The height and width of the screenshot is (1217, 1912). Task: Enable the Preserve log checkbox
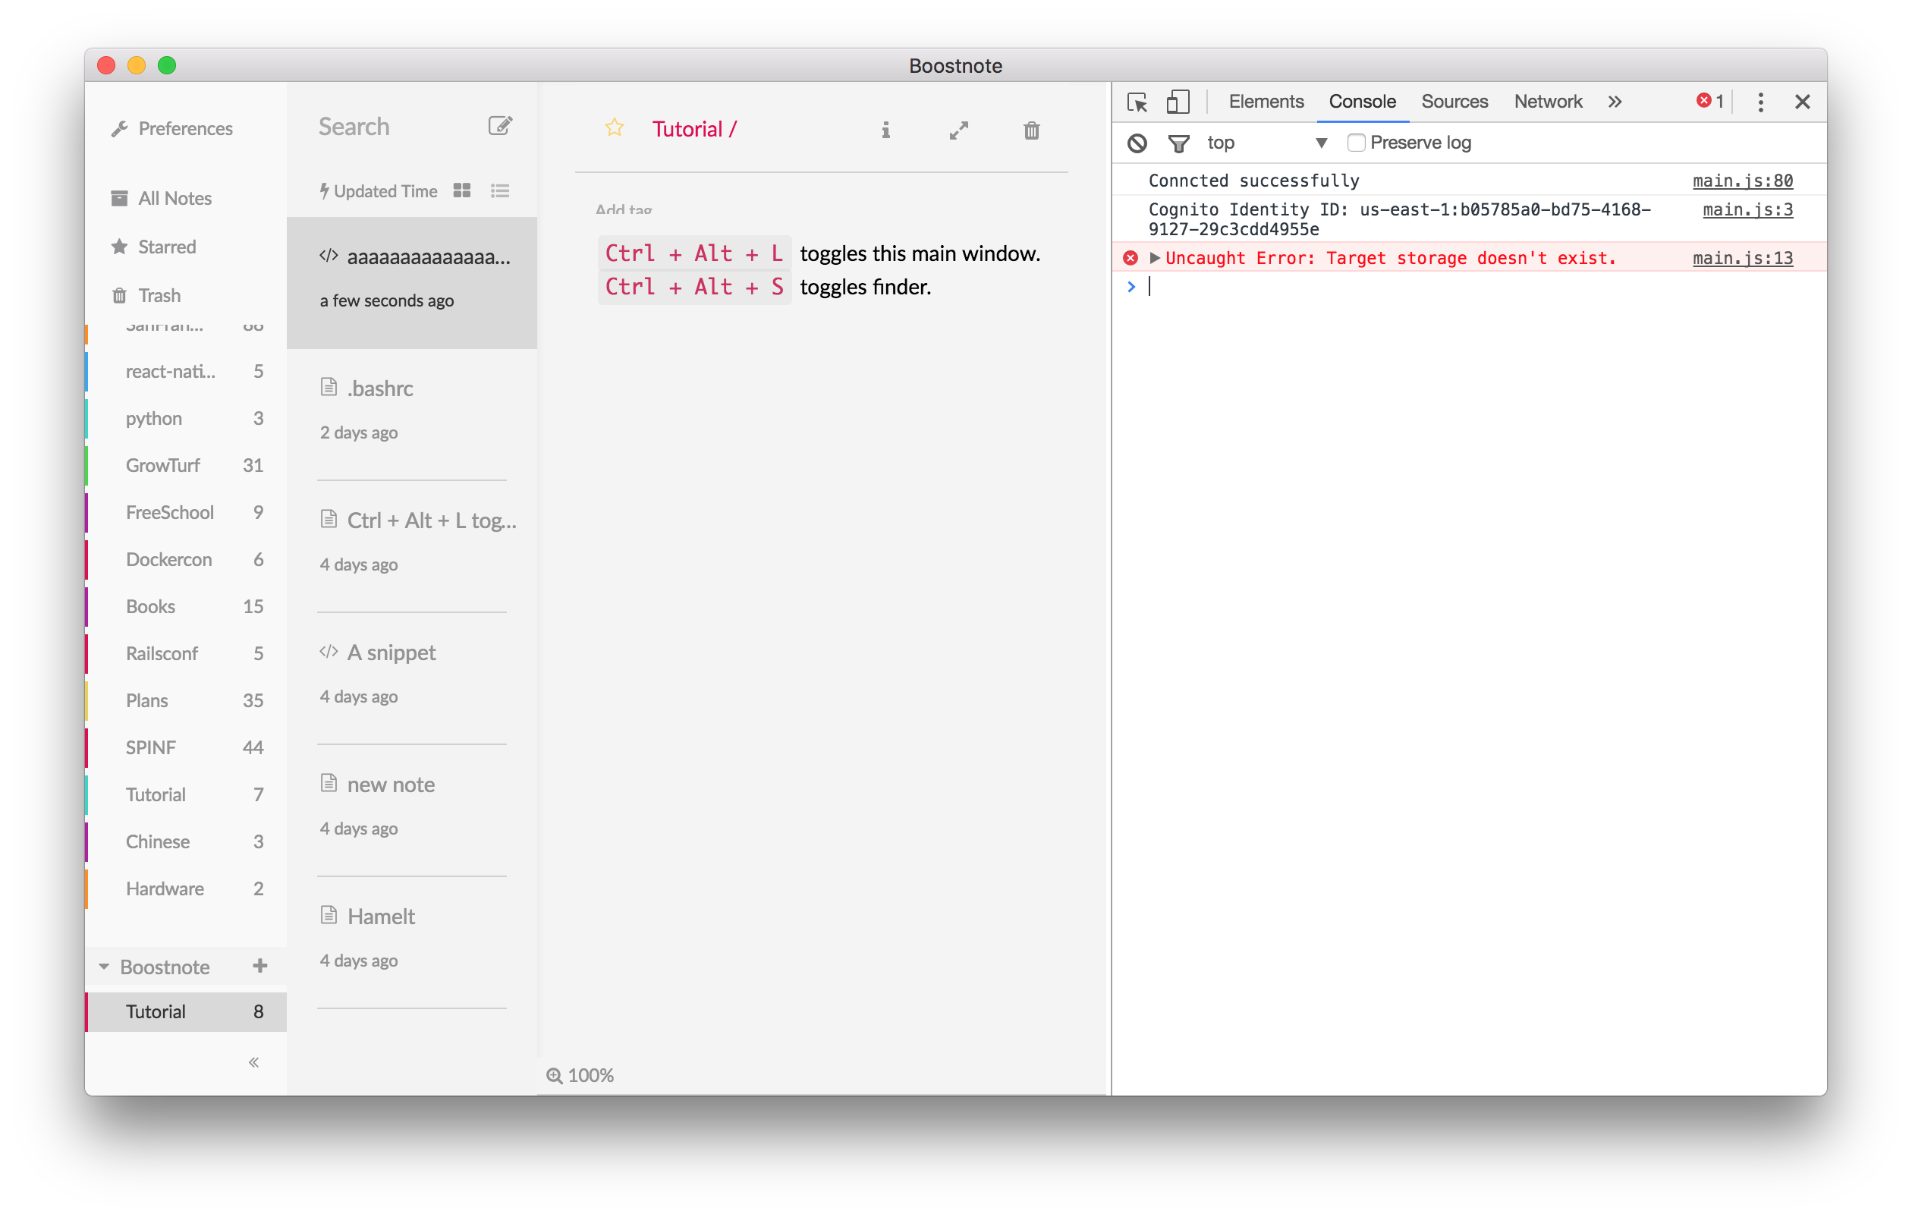pyautogui.click(x=1355, y=143)
